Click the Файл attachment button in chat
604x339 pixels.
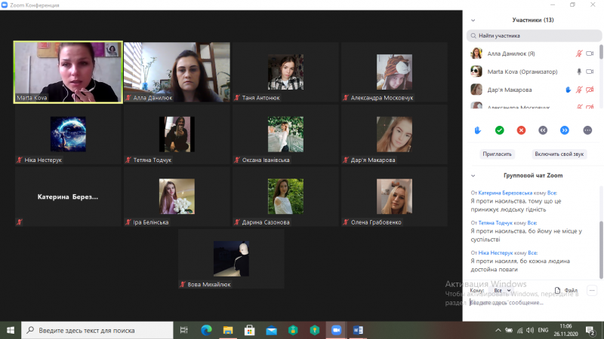pyautogui.click(x=566, y=290)
